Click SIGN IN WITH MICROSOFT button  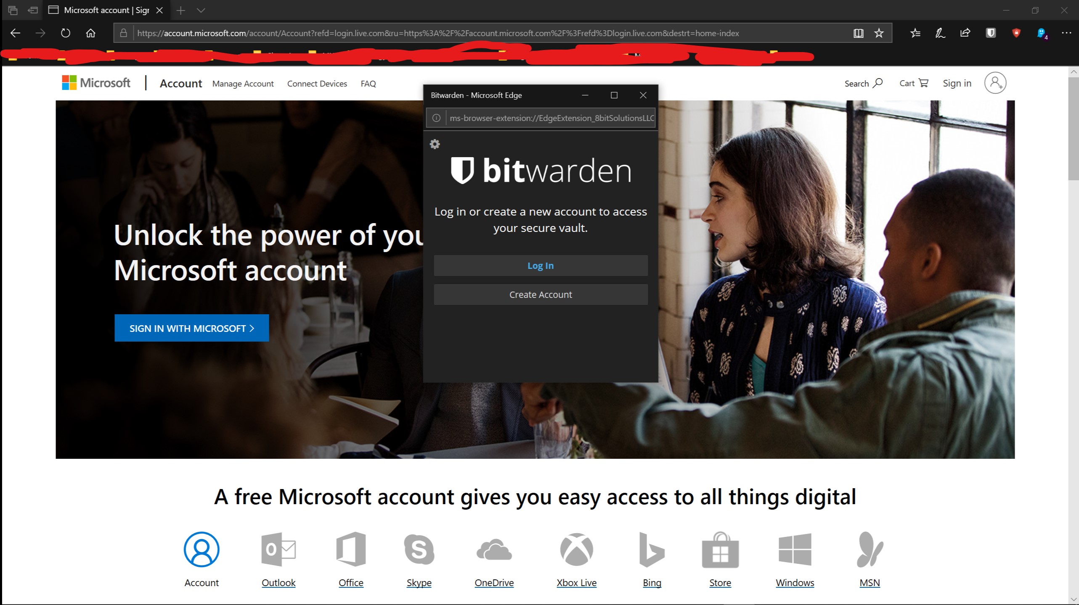coord(191,328)
